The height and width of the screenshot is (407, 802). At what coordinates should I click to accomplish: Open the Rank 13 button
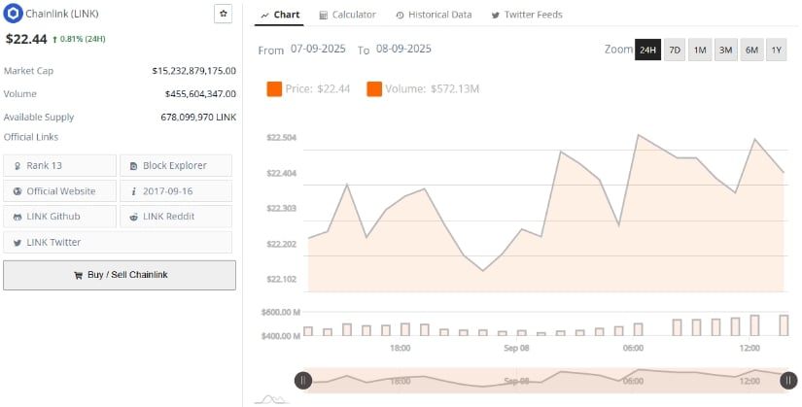coord(60,166)
